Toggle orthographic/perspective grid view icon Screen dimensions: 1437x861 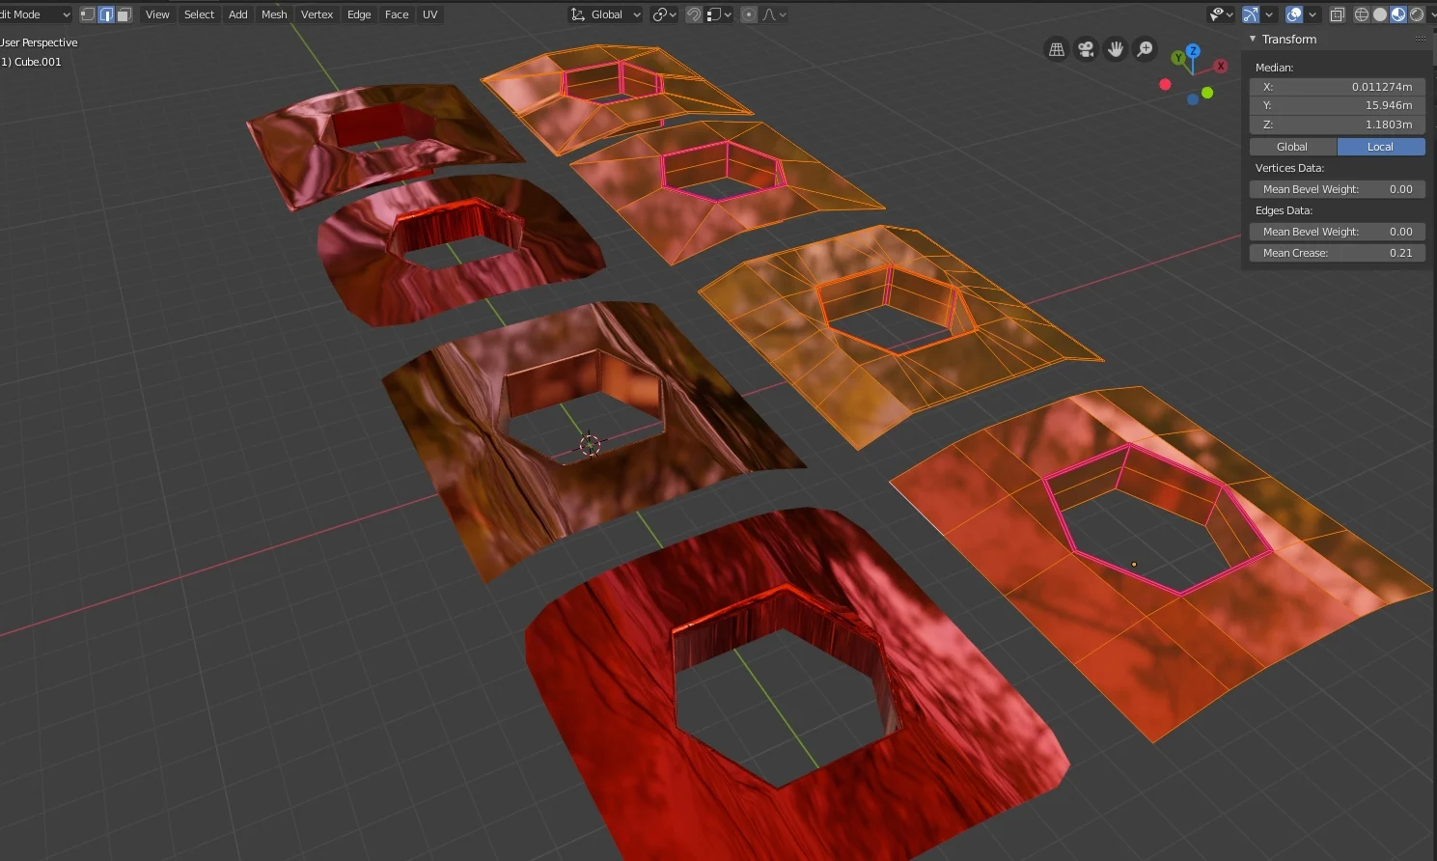1057,49
